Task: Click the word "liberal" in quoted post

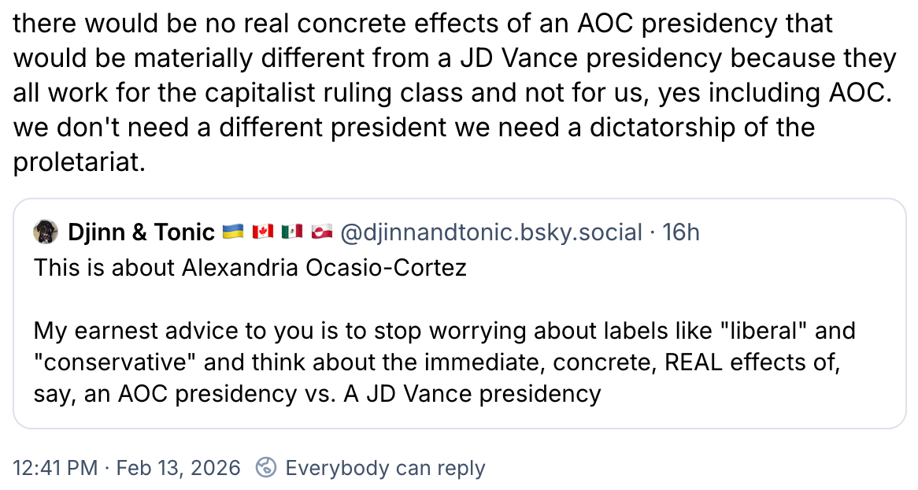Action: 754,330
